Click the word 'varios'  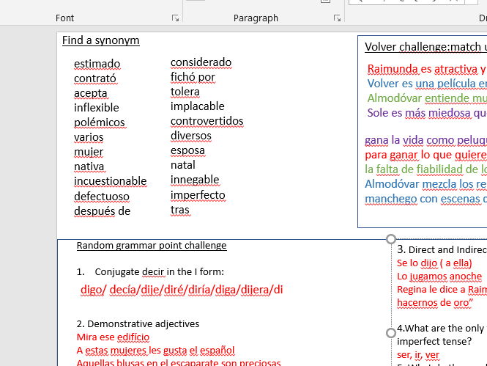click(89, 137)
